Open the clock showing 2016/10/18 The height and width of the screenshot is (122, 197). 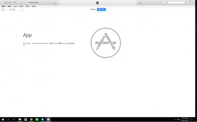coord(185,120)
